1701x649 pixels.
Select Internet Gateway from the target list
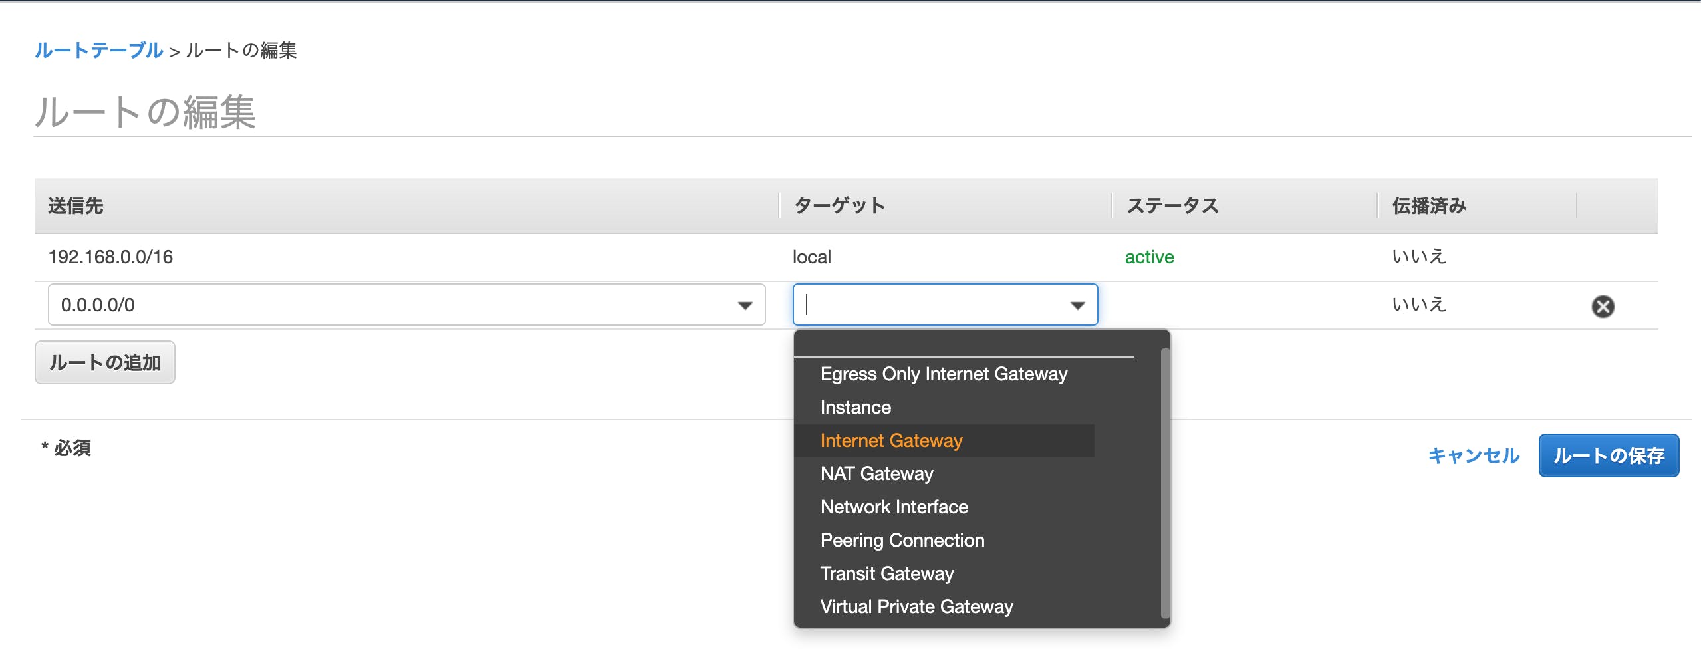point(891,440)
